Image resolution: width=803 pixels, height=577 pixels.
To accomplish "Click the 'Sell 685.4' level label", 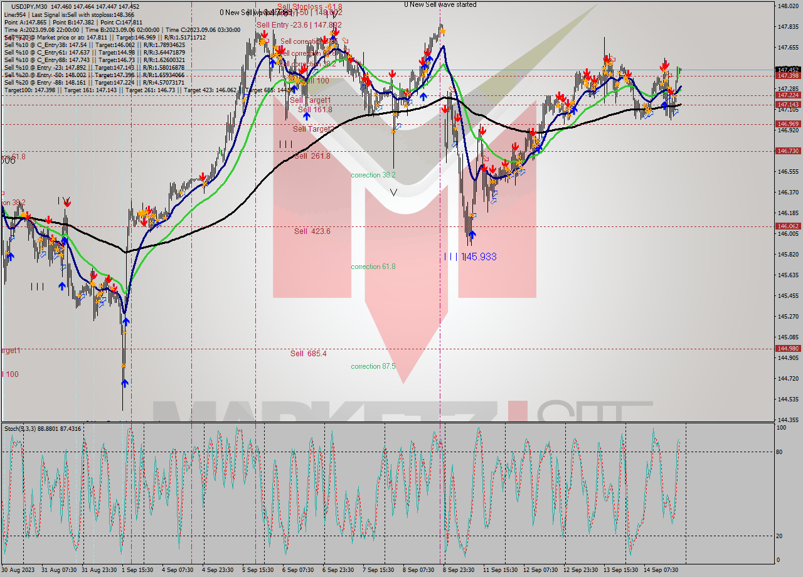I will 308,354.
